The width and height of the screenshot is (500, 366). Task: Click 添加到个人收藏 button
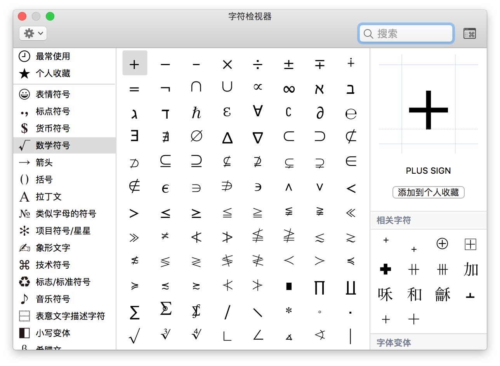coord(428,192)
